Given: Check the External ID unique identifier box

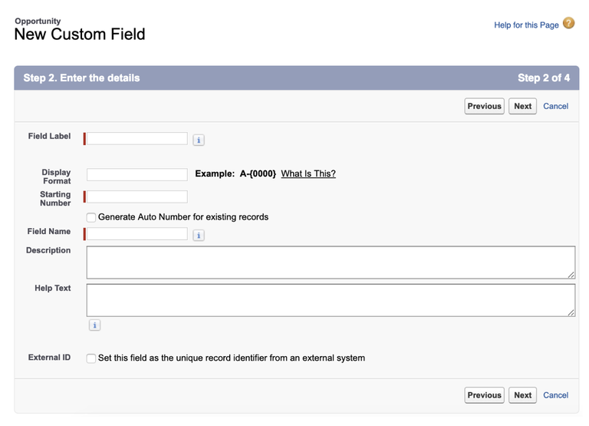Looking at the screenshot, I should click(x=91, y=358).
